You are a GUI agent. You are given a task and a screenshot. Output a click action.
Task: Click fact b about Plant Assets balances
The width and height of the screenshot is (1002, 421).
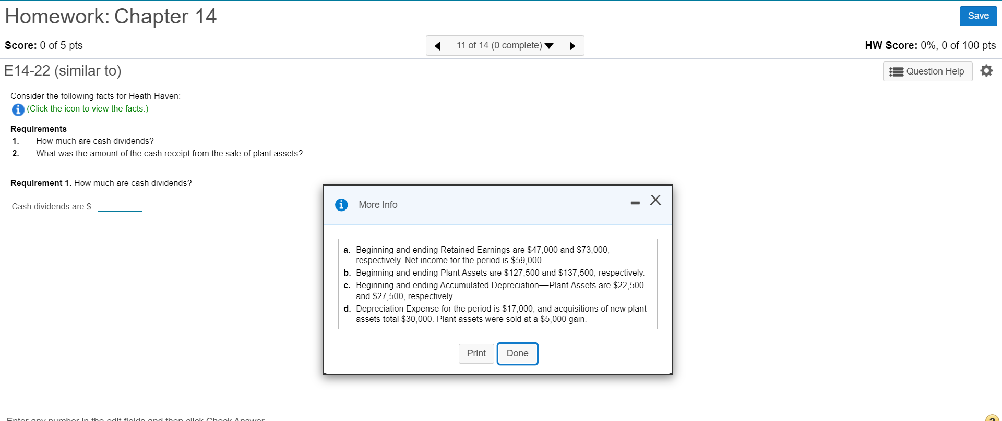pyautogui.click(x=500, y=273)
